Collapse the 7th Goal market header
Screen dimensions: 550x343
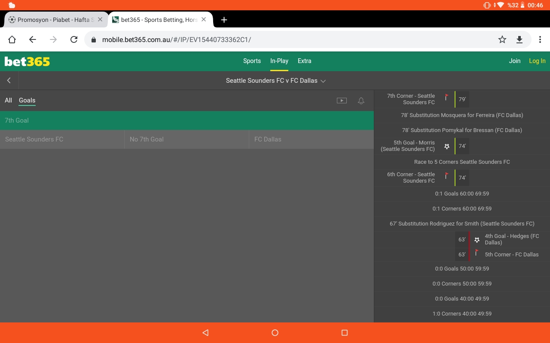point(187,120)
